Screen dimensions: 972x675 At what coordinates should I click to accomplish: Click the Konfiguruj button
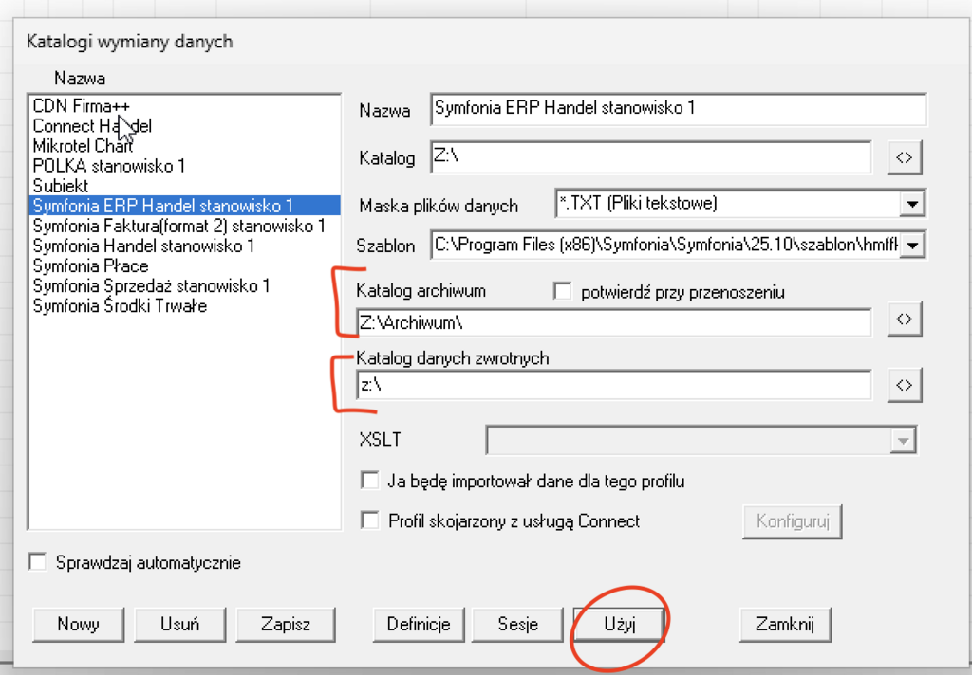(x=793, y=521)
